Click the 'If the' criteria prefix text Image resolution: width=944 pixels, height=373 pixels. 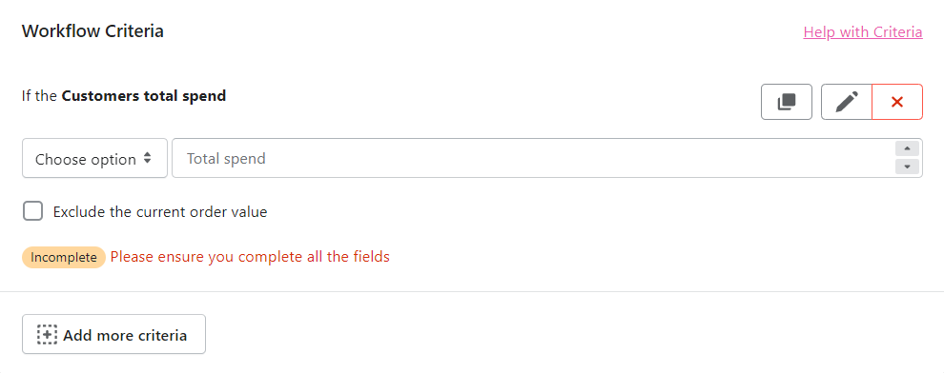(x=40, y=95)
